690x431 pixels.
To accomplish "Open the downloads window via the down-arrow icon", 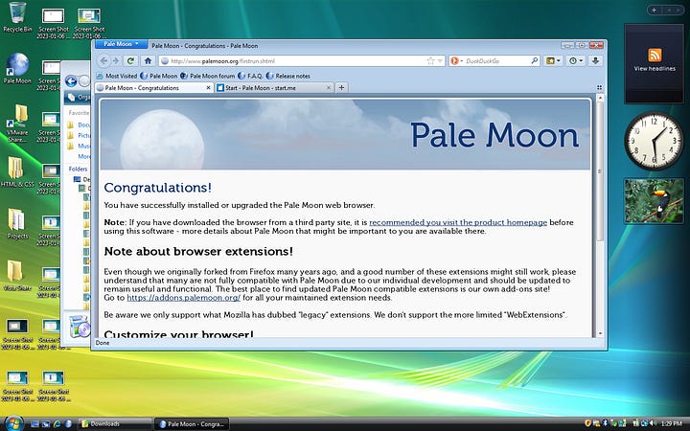I will (595, 60).
